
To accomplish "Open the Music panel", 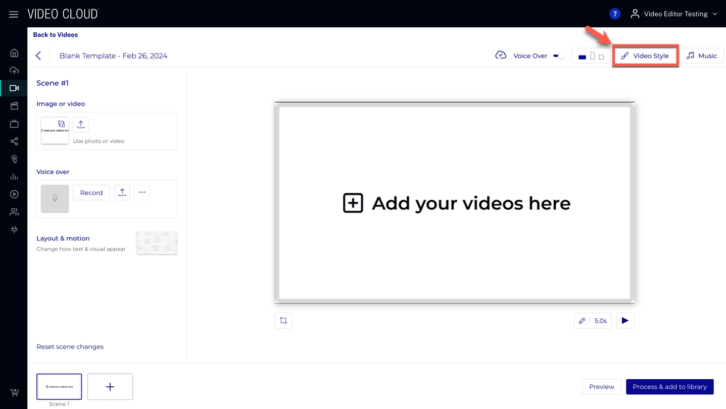I will (702, 56).
